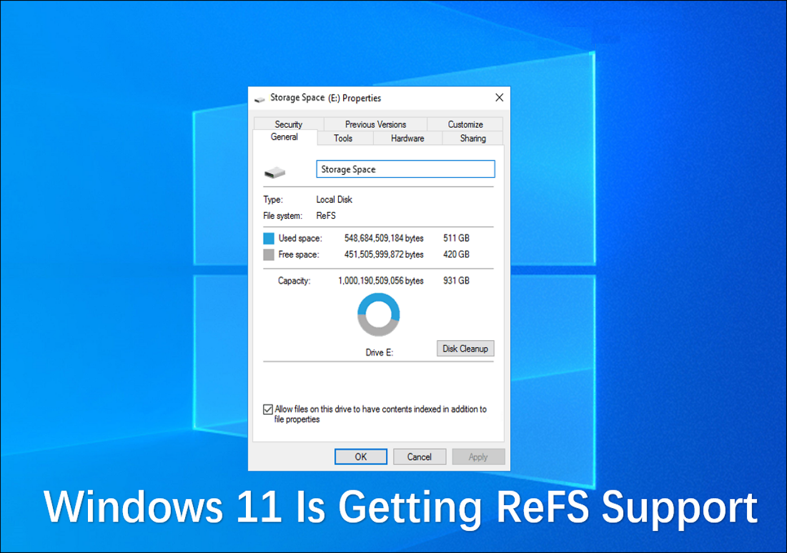Image resolution: width=787 pixels, height=553 pixels.
Task: Click the File system: label
Action: (x=283, y=216)
